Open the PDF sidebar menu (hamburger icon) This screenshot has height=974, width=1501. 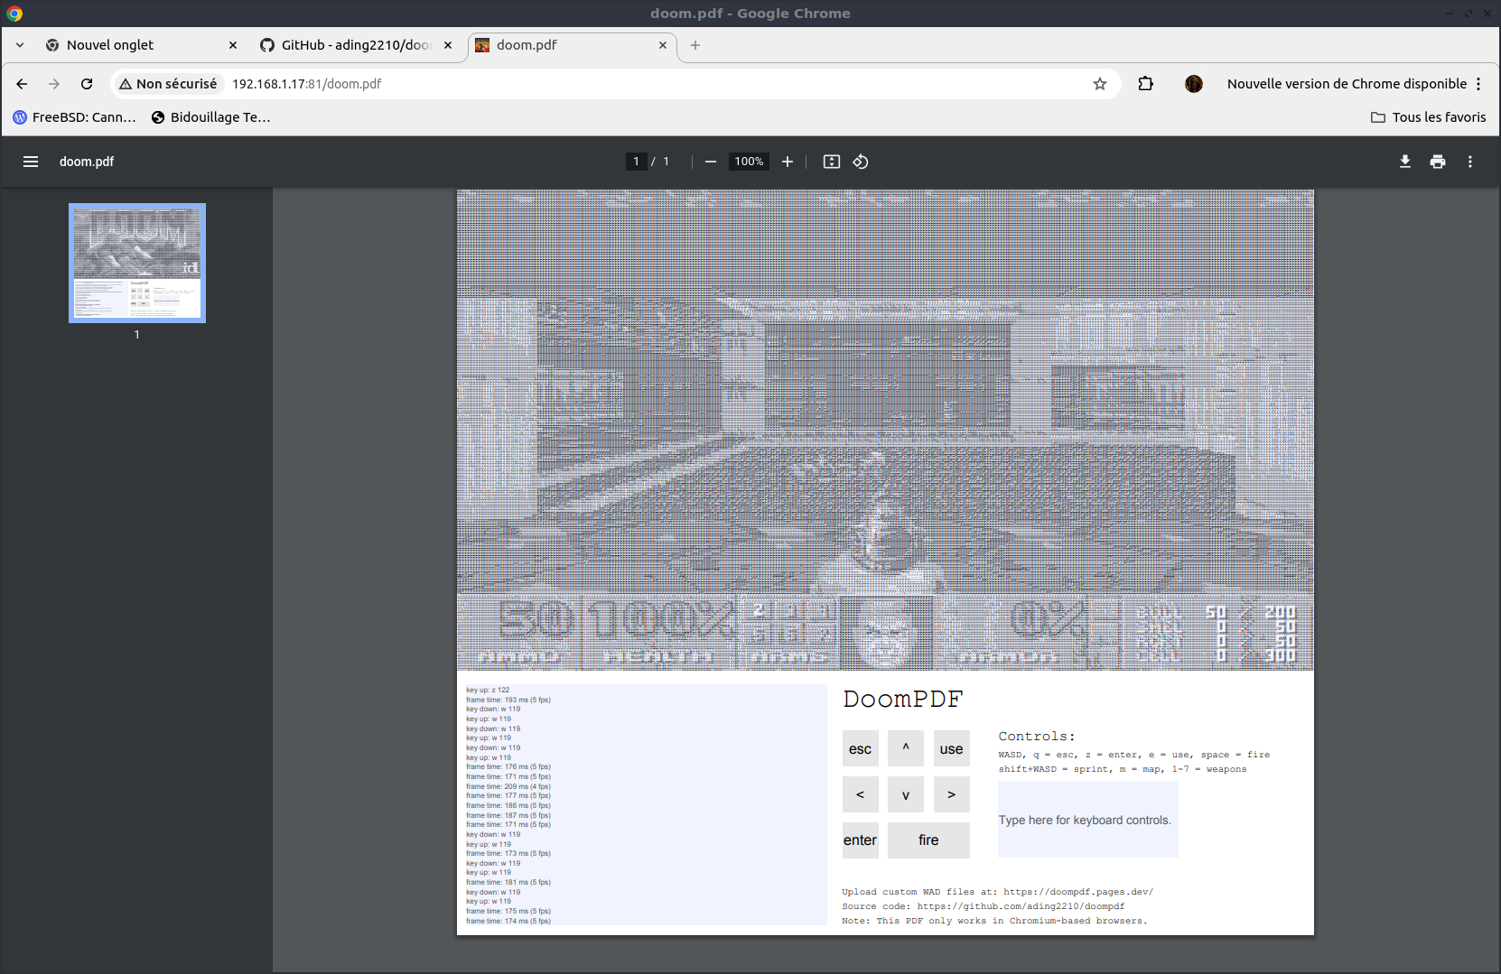point(31,162)
